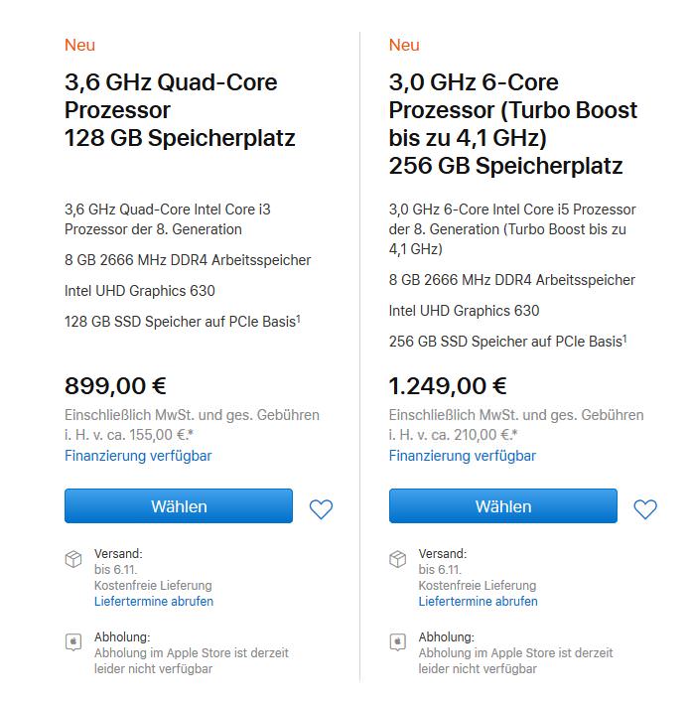Check Liefertermine abrufen for the Quad-Core model
Viewport: 691px width, 703px height.
coord(154,601)
